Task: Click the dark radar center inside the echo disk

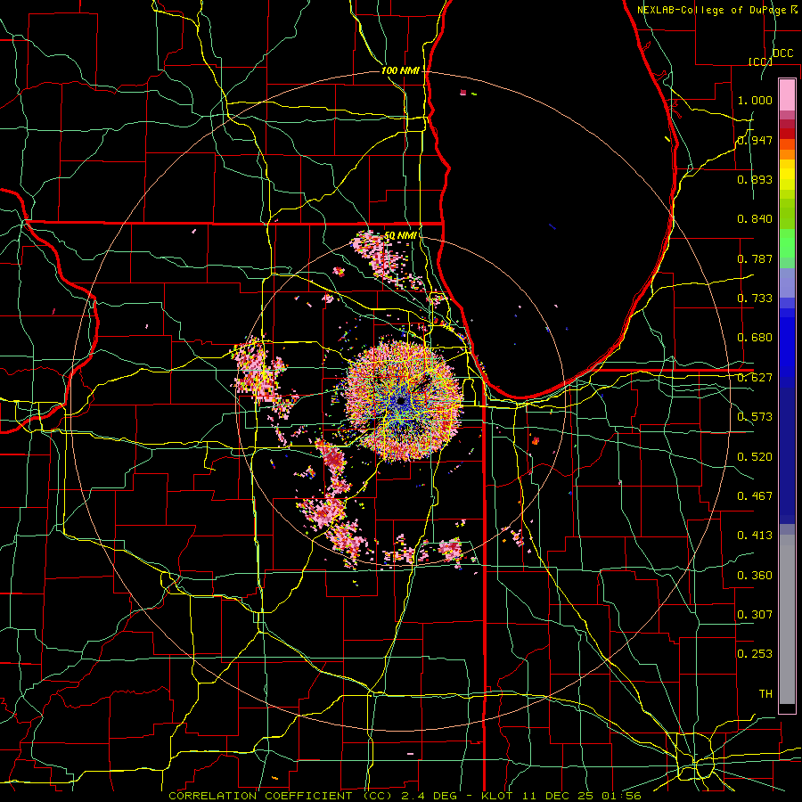Action: click(x=401, y=400)
